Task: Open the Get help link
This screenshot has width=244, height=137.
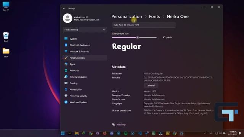Action: 121,124
